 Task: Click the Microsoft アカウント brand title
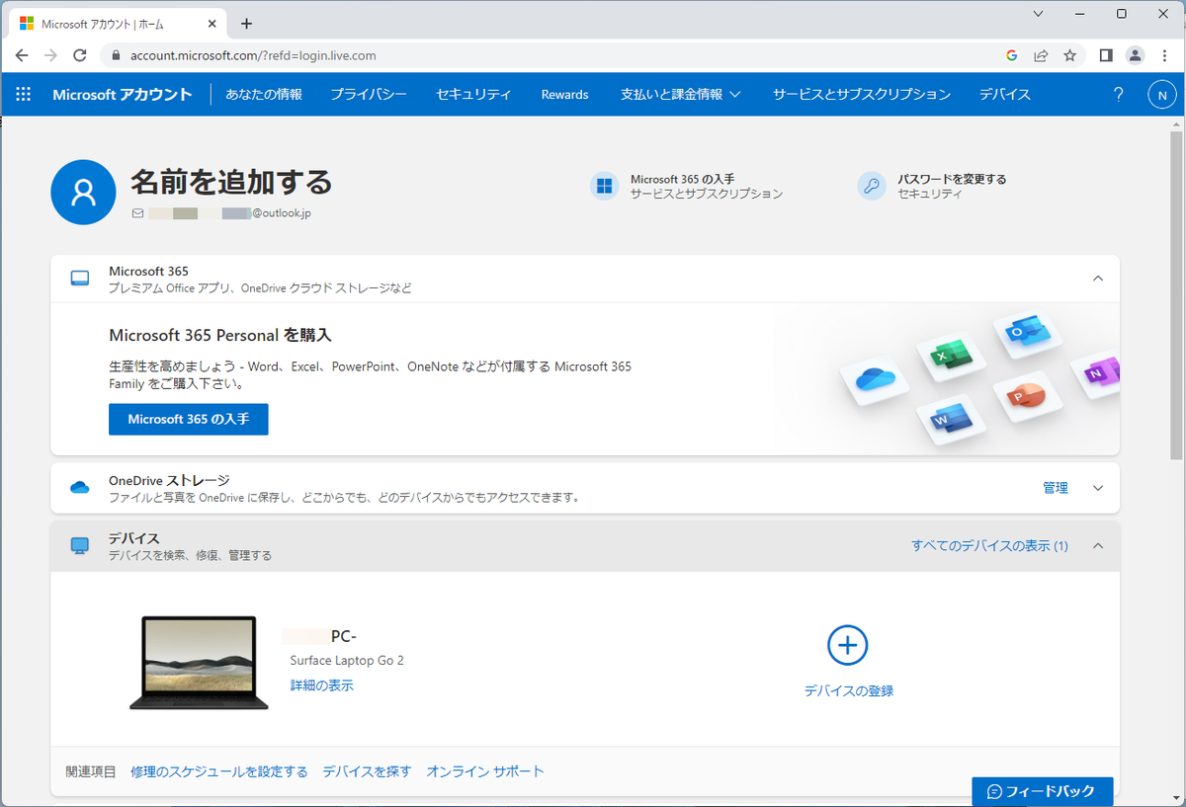pyautogui.click(x=123, y=95)
